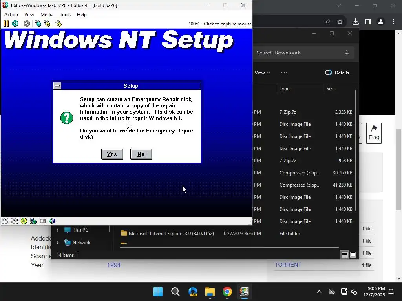Image resolution: width=402 pixels, height=301 pixels.
Task: Open Chrome profile icon
Action: pos(381,22)
